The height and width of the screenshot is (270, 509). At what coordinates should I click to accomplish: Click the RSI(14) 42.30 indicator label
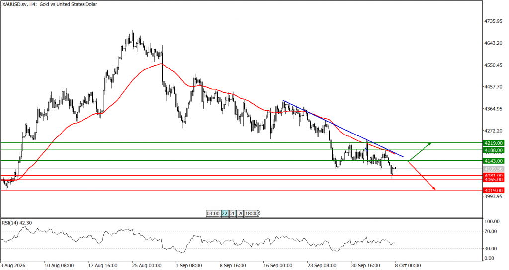point(17,223)
